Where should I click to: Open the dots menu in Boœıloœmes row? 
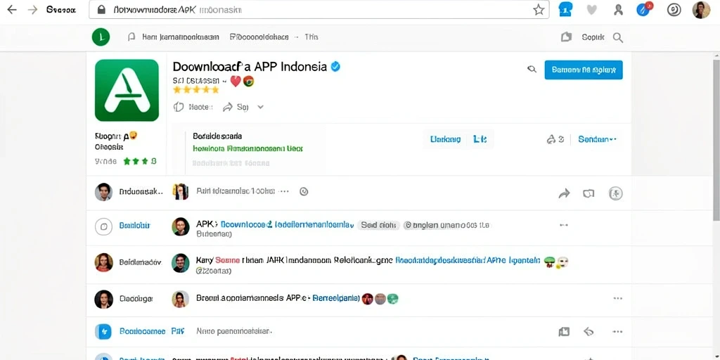click(617, 331)
